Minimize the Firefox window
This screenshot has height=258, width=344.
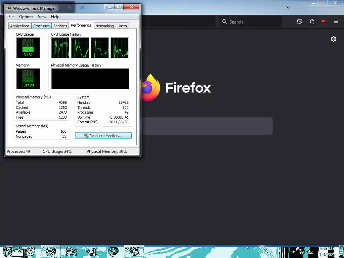click(313, 3)
